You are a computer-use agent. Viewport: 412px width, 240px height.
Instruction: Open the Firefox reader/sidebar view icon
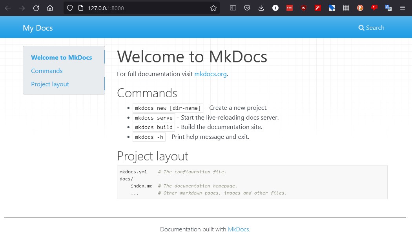point(233,8)
